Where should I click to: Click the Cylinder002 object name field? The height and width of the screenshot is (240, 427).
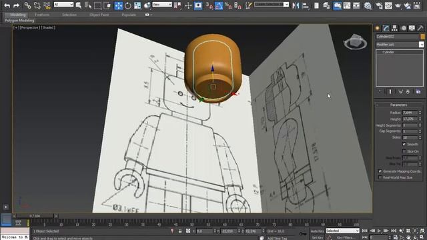pos(398,37)
